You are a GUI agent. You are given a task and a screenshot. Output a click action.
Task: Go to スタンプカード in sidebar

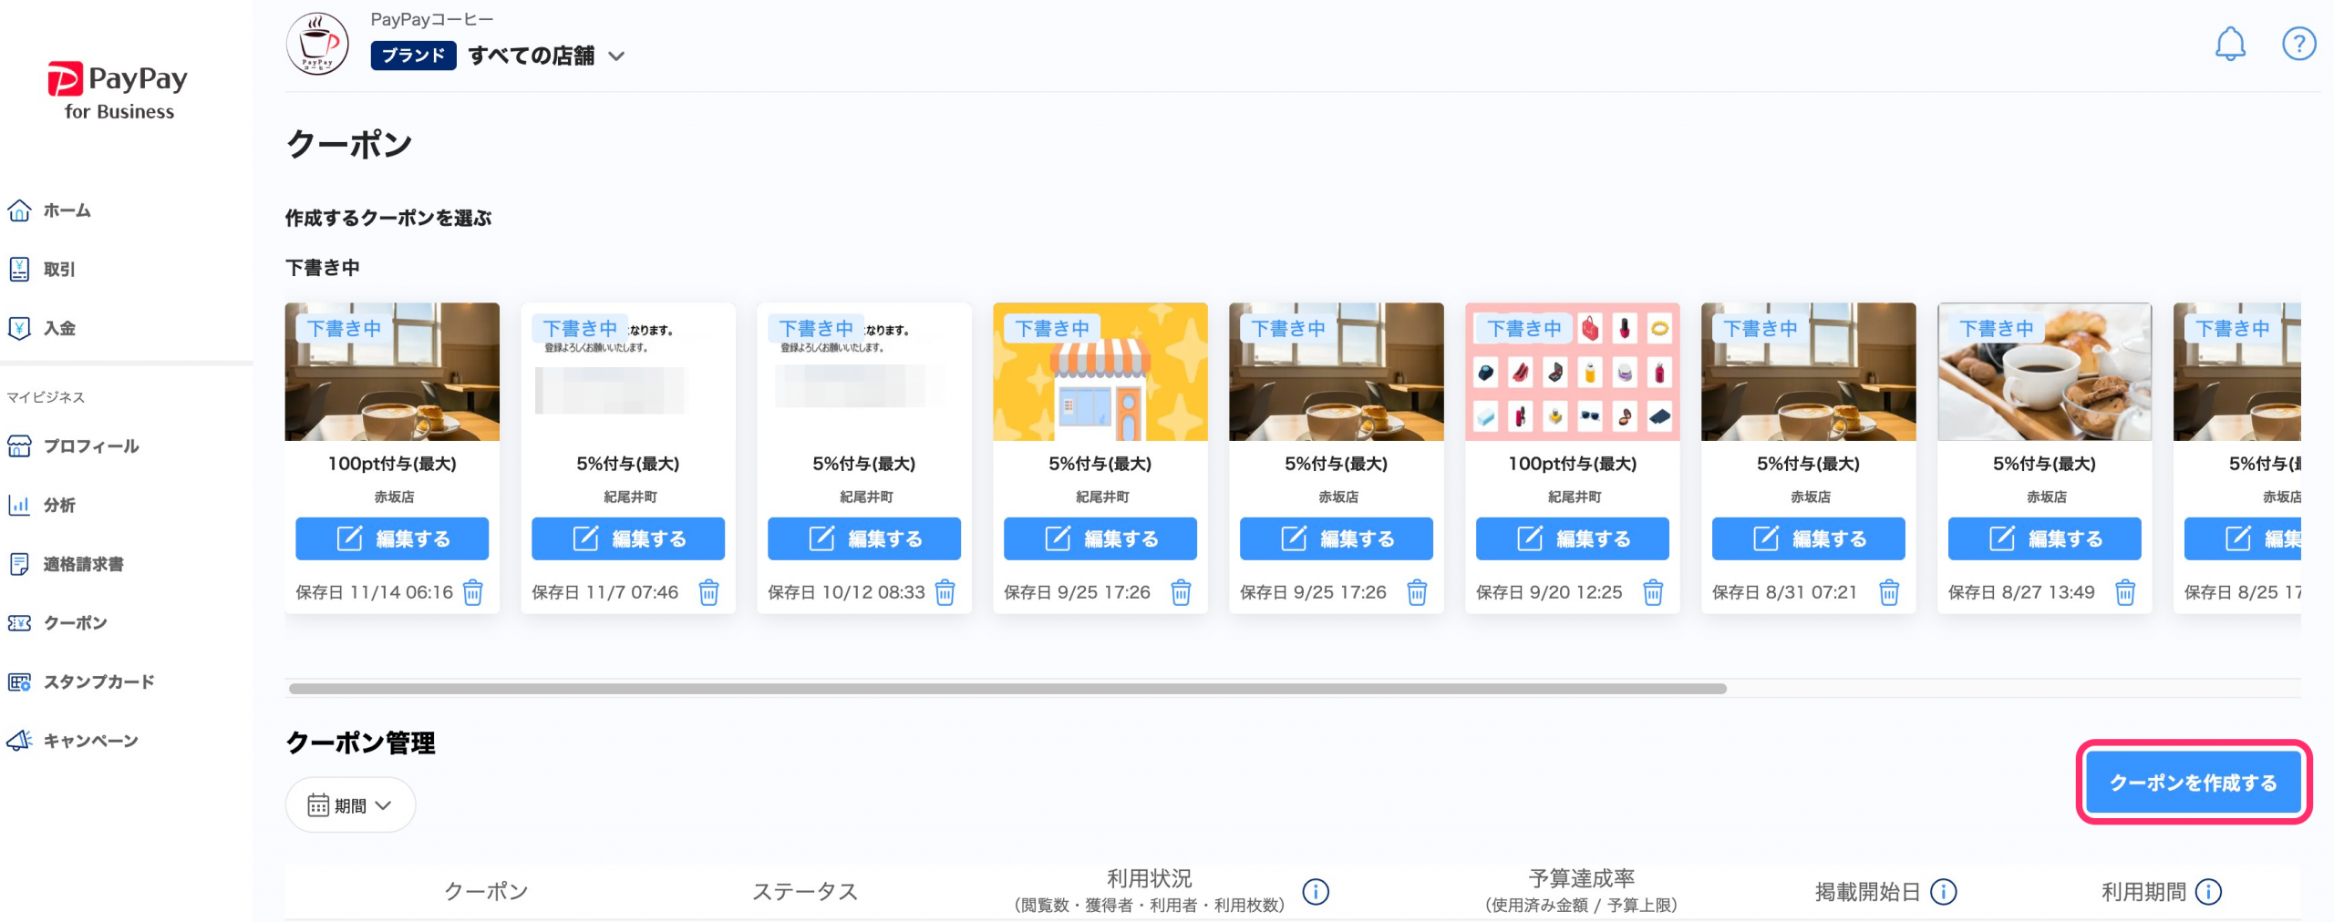[x=98, y=681]
